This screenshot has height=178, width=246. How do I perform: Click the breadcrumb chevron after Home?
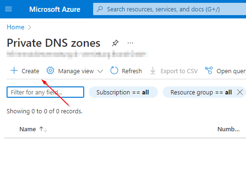(30, 27)
